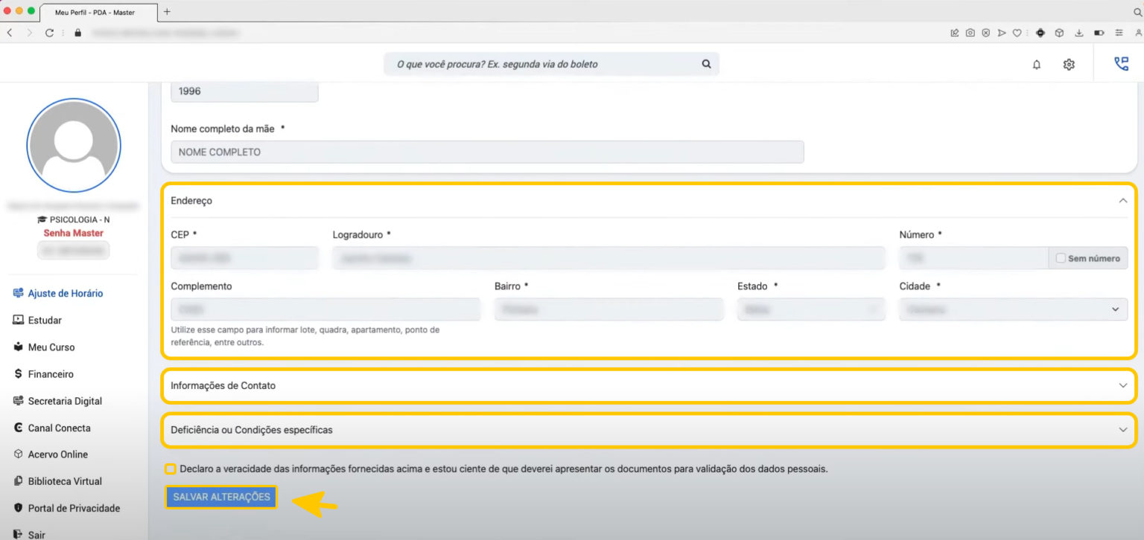Open the easy setup sliders icon

[x=1119, y=33]
